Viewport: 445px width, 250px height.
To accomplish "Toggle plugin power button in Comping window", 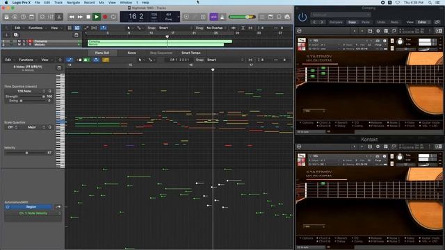I will click(x=302, y=17).
